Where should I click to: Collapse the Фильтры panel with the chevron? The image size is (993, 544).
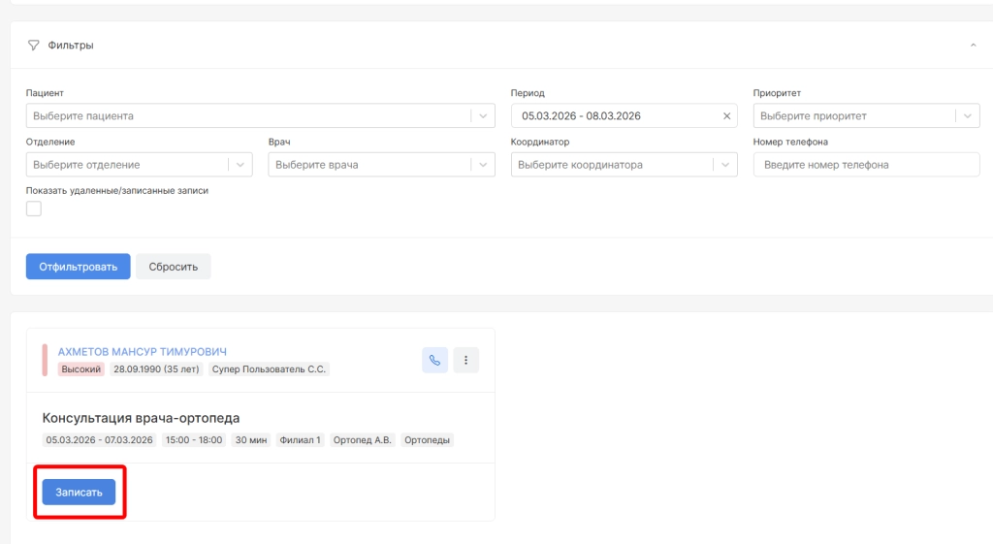pyautogui.click(x=973, y=46)
